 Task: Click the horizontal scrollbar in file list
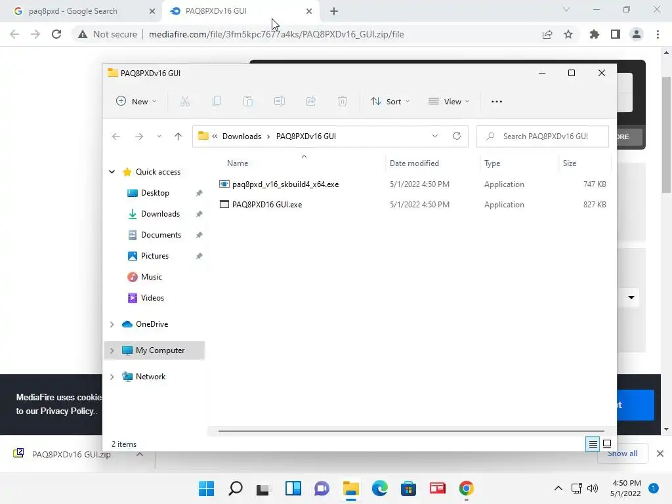point(411,431)
